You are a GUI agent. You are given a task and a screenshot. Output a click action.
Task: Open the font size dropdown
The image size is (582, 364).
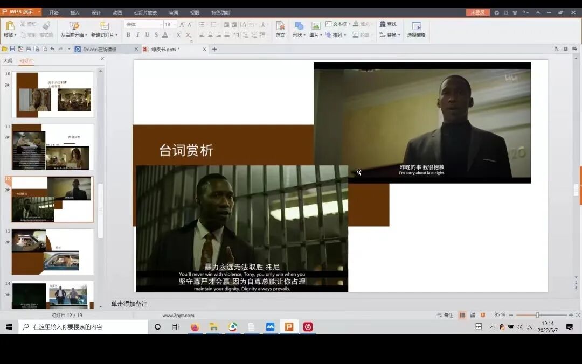175,24
